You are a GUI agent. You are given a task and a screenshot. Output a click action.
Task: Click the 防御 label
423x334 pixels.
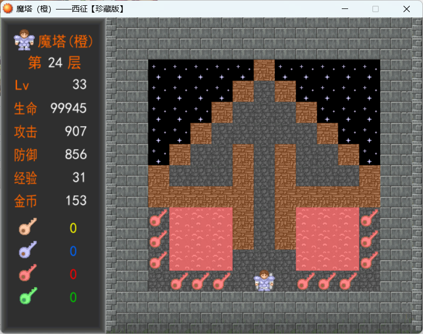coord(25,155)
